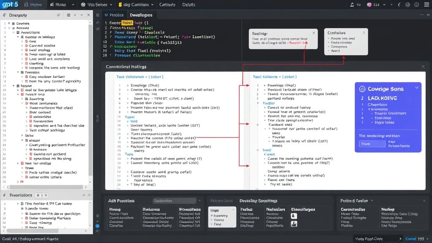Click the user avatar in the top bar

369,5
